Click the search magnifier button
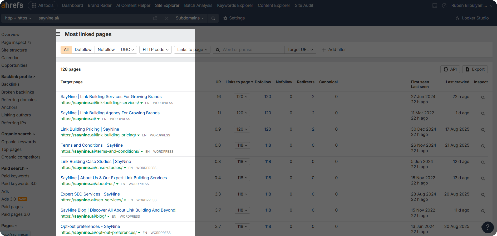497x236 pixels. 213,18
